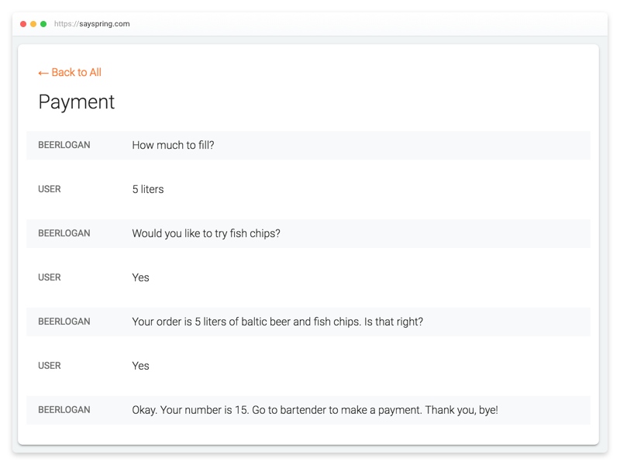
Task: Click the USER label after the order confirmation
Action: coord(50,366)
